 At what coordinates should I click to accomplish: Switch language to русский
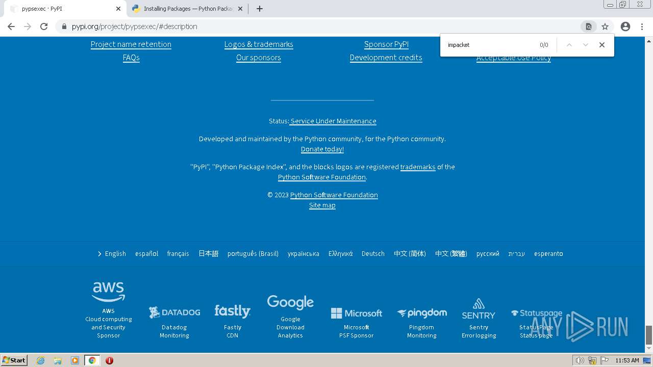488,254
